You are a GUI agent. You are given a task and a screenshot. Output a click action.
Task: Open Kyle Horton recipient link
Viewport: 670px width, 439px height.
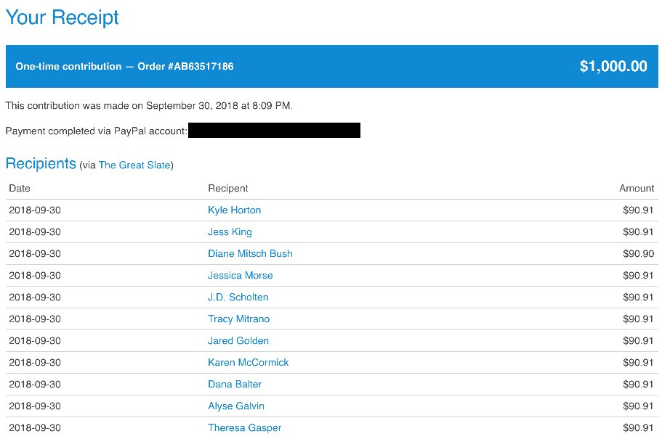(x=234, y=210)
